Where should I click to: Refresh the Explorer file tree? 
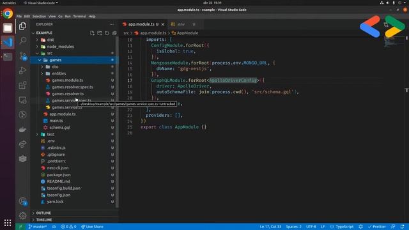click(107, 33)
